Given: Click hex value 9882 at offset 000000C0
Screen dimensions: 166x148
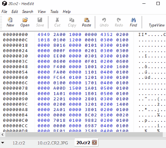Looking at the screenshot, I should 91,120.
